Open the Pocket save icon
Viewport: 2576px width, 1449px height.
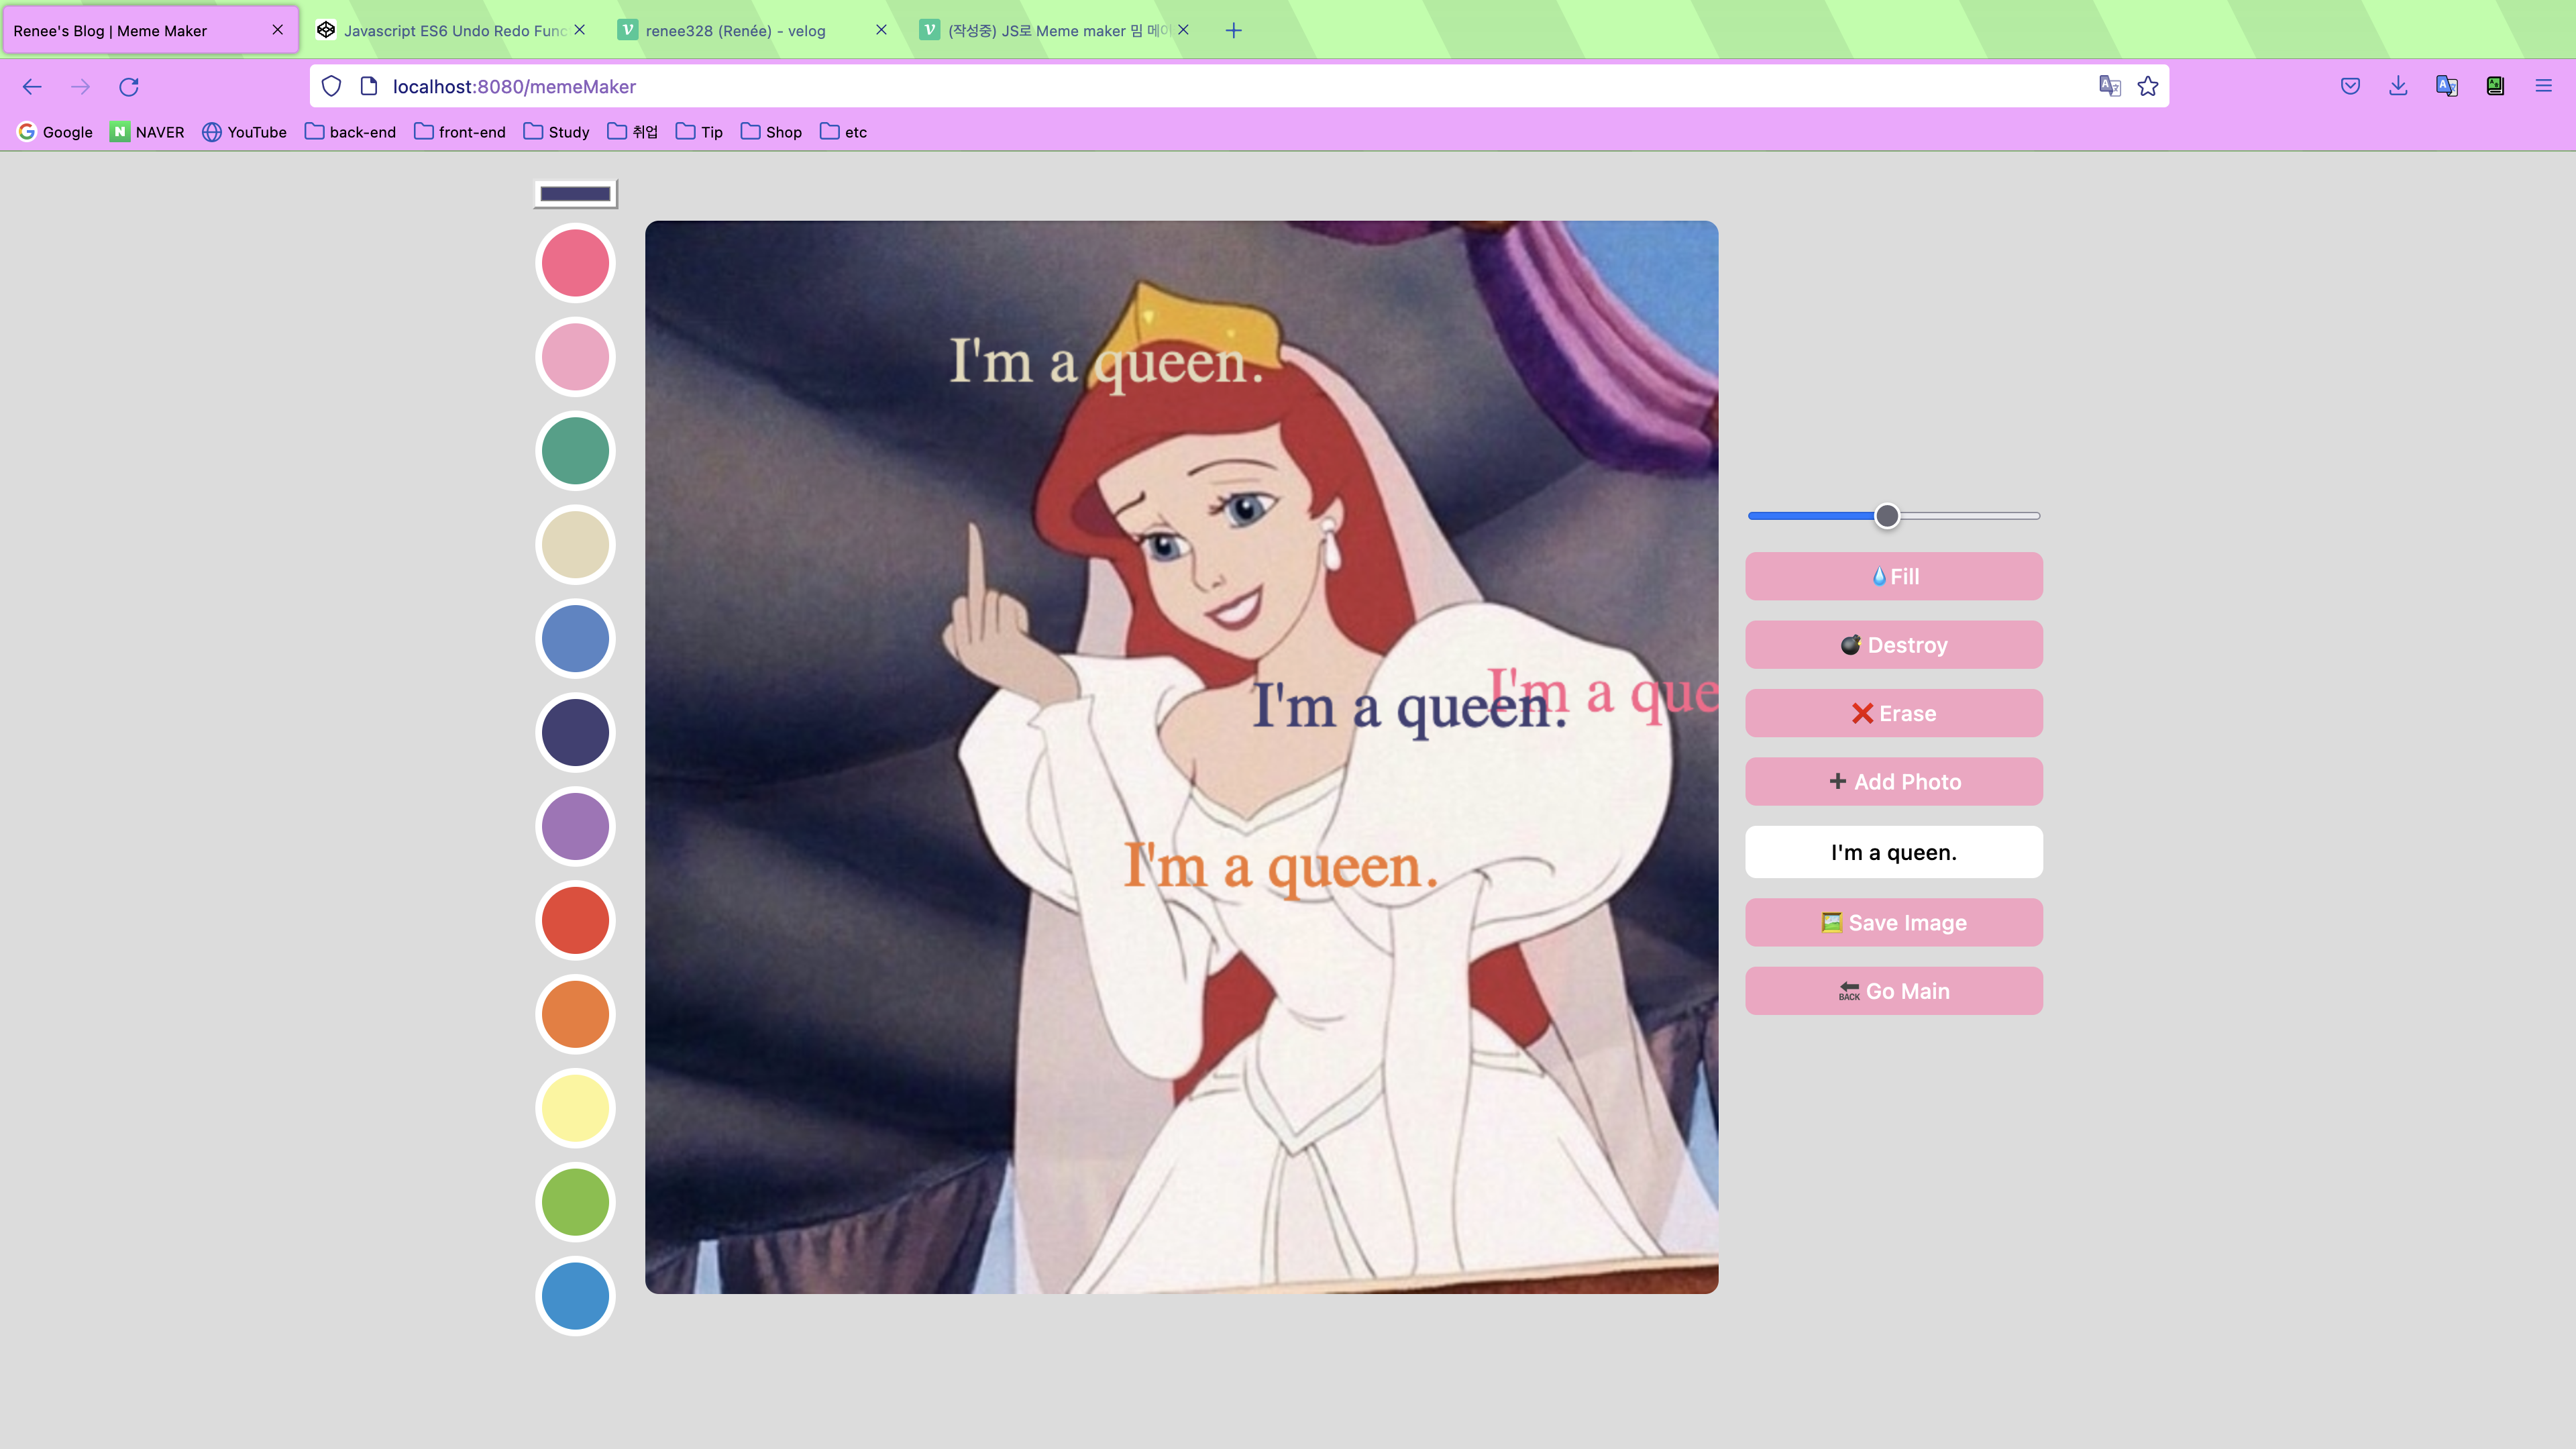point(2350,87)
